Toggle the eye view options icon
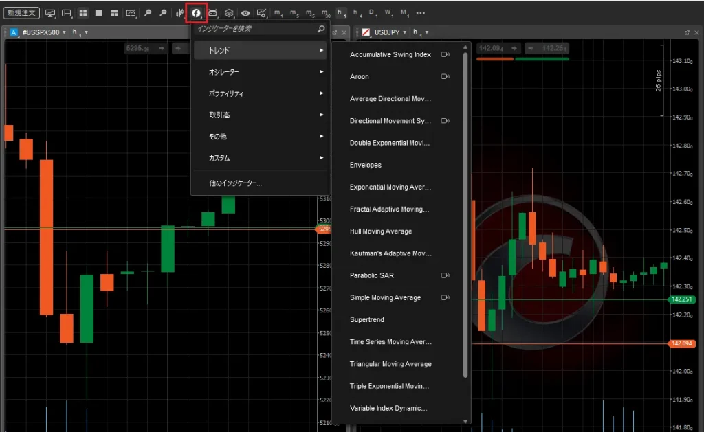704x432 pixels. [245, 13]
